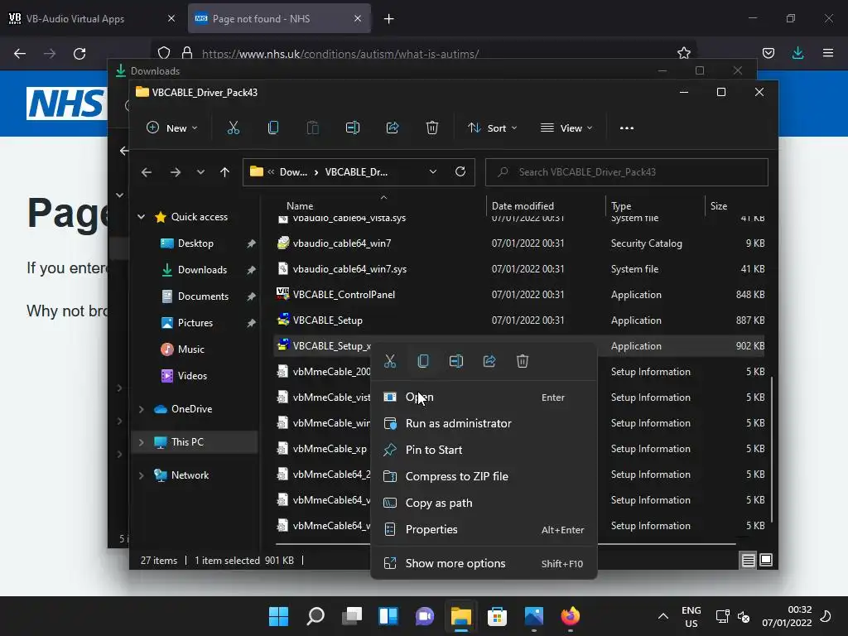848x636 pixels.
Task: Open the See more ellipsis in toolbar
Action: point(627,128)
